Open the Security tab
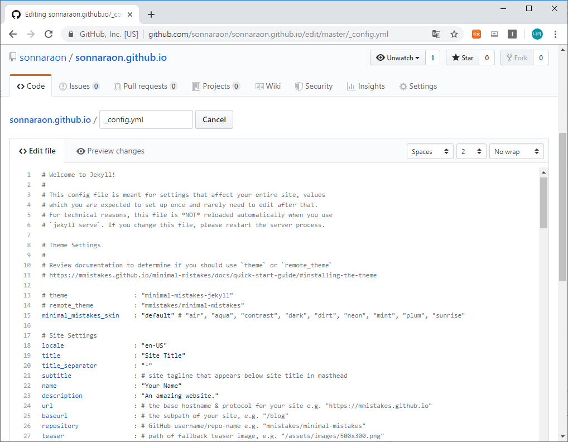 pyautogui.click(x=314, y=87)
